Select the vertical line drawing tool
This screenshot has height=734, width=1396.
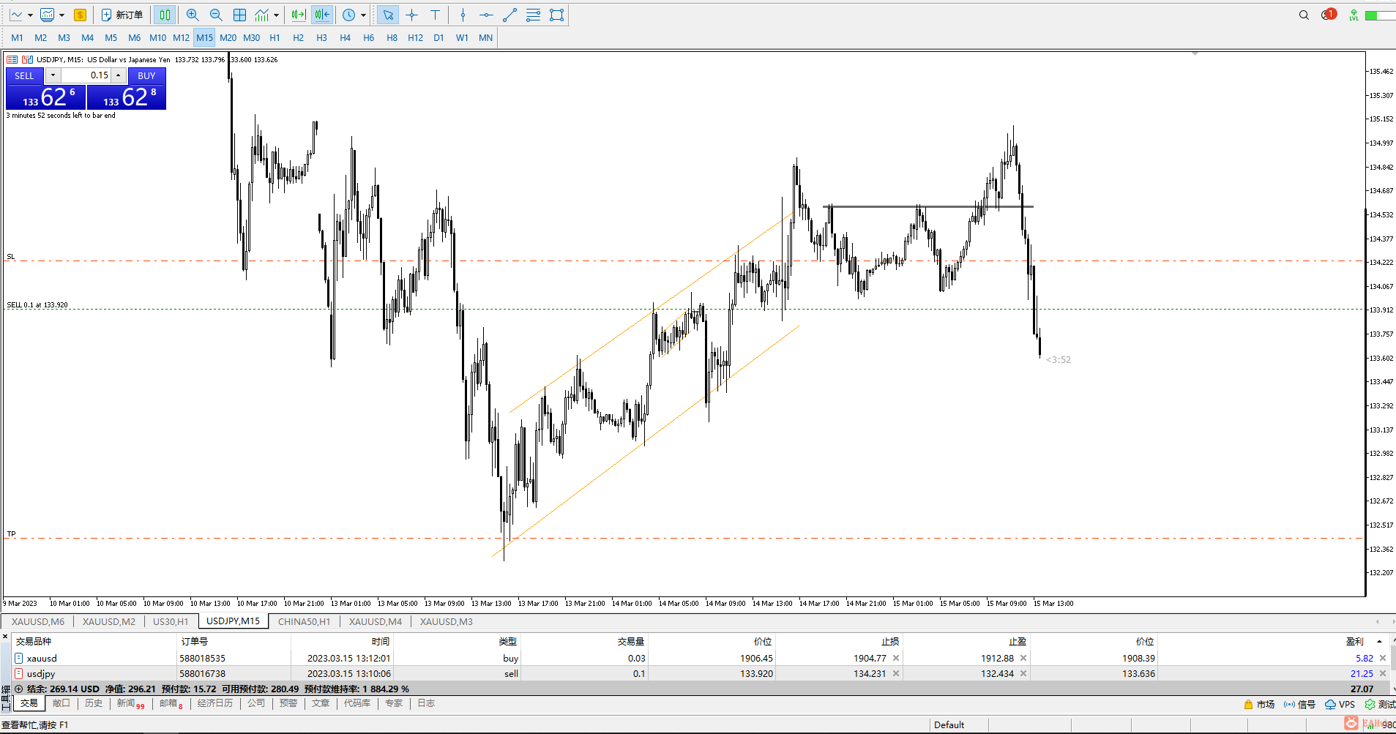(x=463, y=15)
